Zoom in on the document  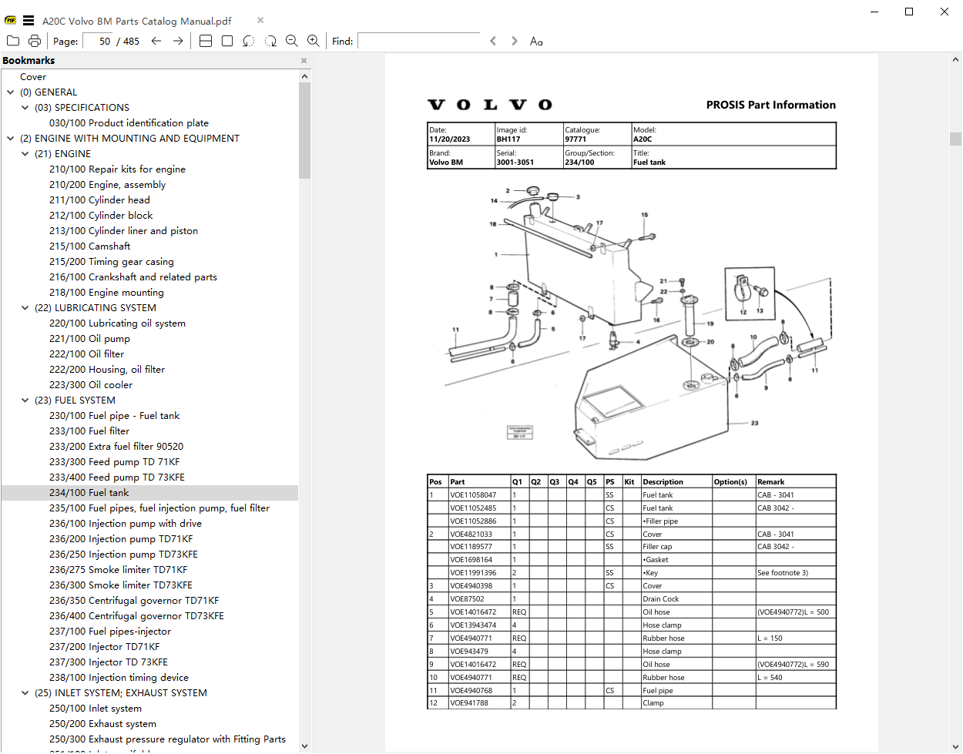tap(314, 41)
